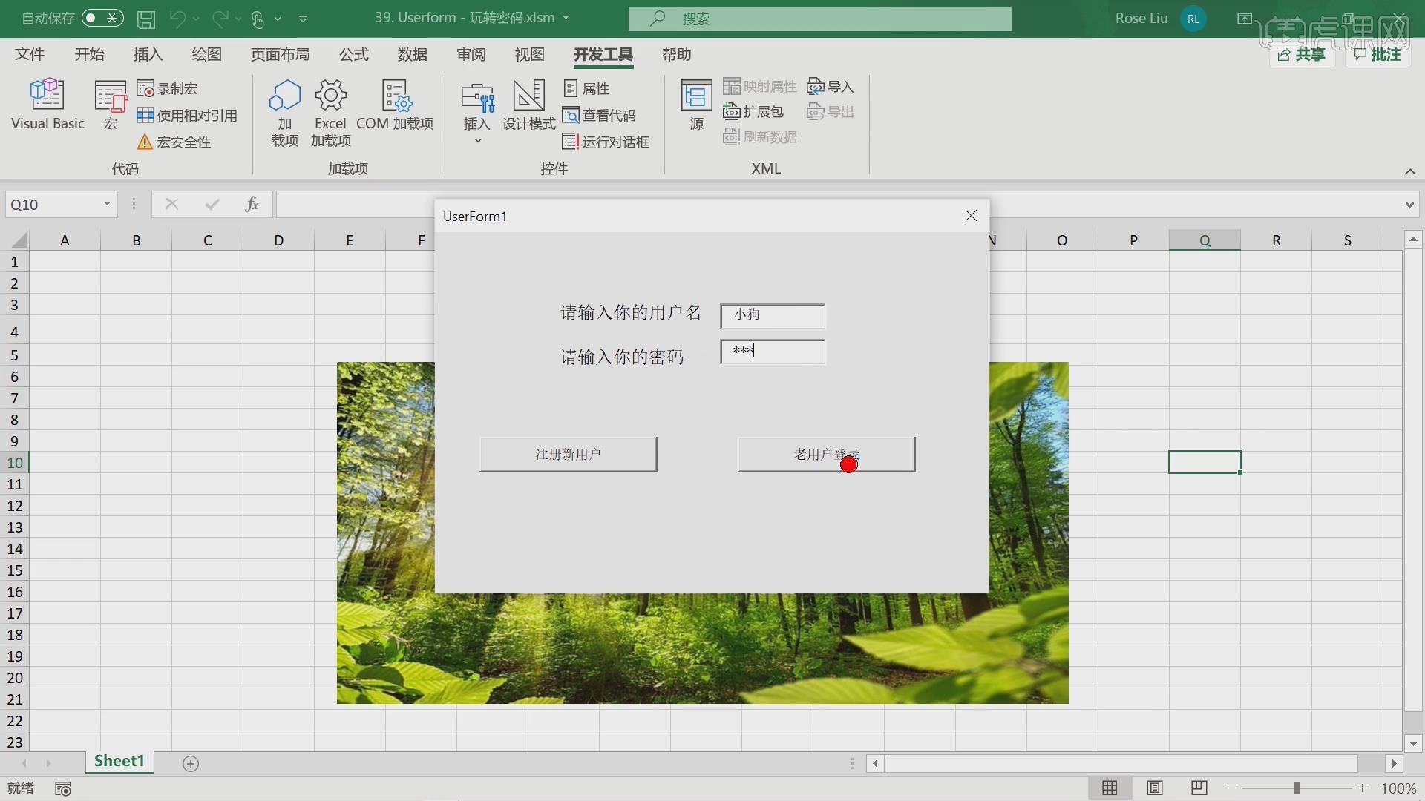The width and height of the screenshot is (1425, 801).
Task: Open the Macros (宏) dialog
Action: 111,105
